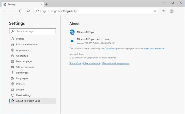Open the Privacy statement link
Image resolution: width=185 pixels, height=114 pixels.
(x=91, y=63)
